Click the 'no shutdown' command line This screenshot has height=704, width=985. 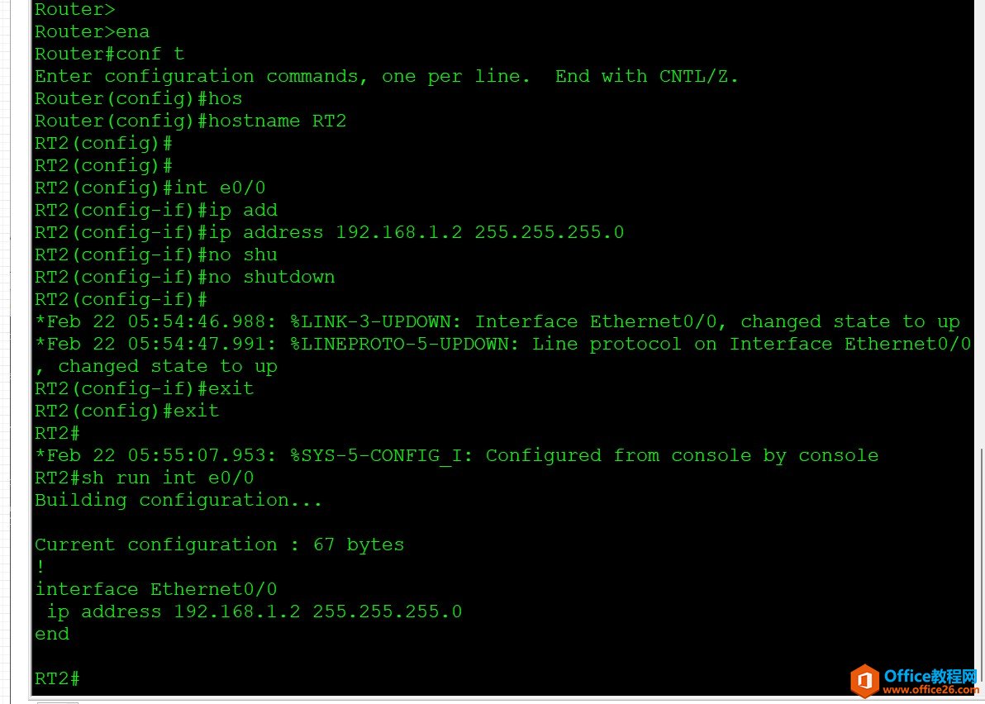click(185, 277)
